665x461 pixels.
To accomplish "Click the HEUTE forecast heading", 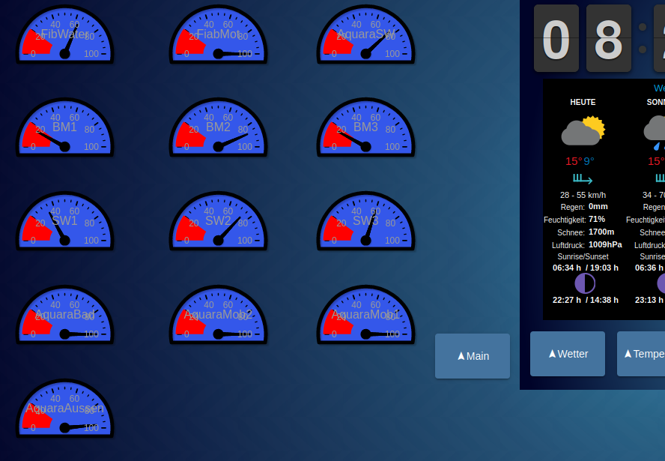I will (583, 102).
